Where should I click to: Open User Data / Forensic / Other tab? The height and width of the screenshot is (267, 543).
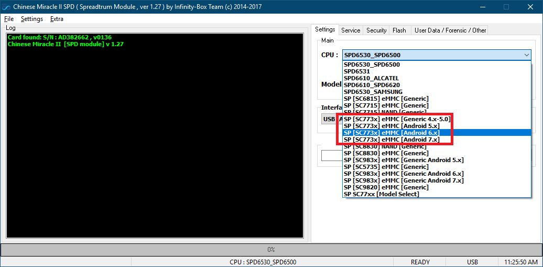(x=451, y=30)
